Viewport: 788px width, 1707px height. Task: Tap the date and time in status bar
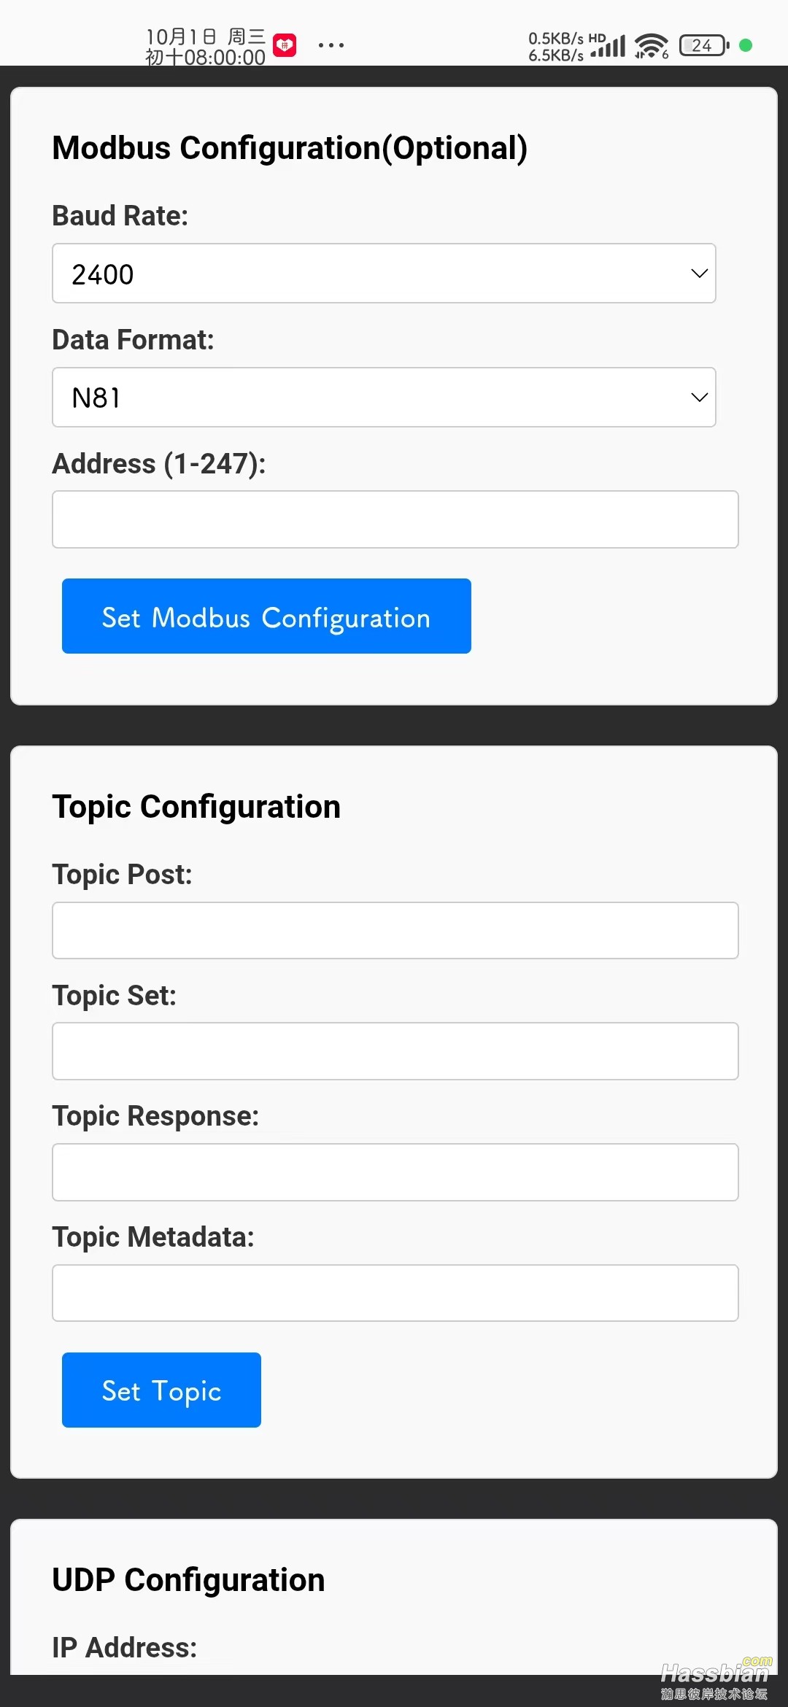pos(205,47)
